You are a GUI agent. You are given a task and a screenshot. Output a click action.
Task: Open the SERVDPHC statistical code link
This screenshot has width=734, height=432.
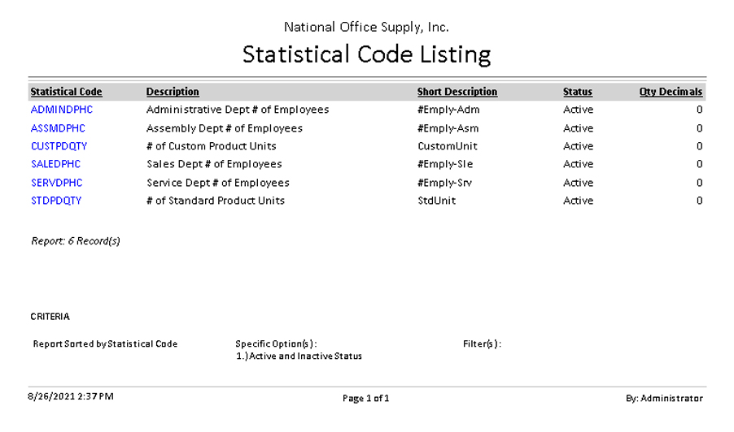click(x=57, y=183)
